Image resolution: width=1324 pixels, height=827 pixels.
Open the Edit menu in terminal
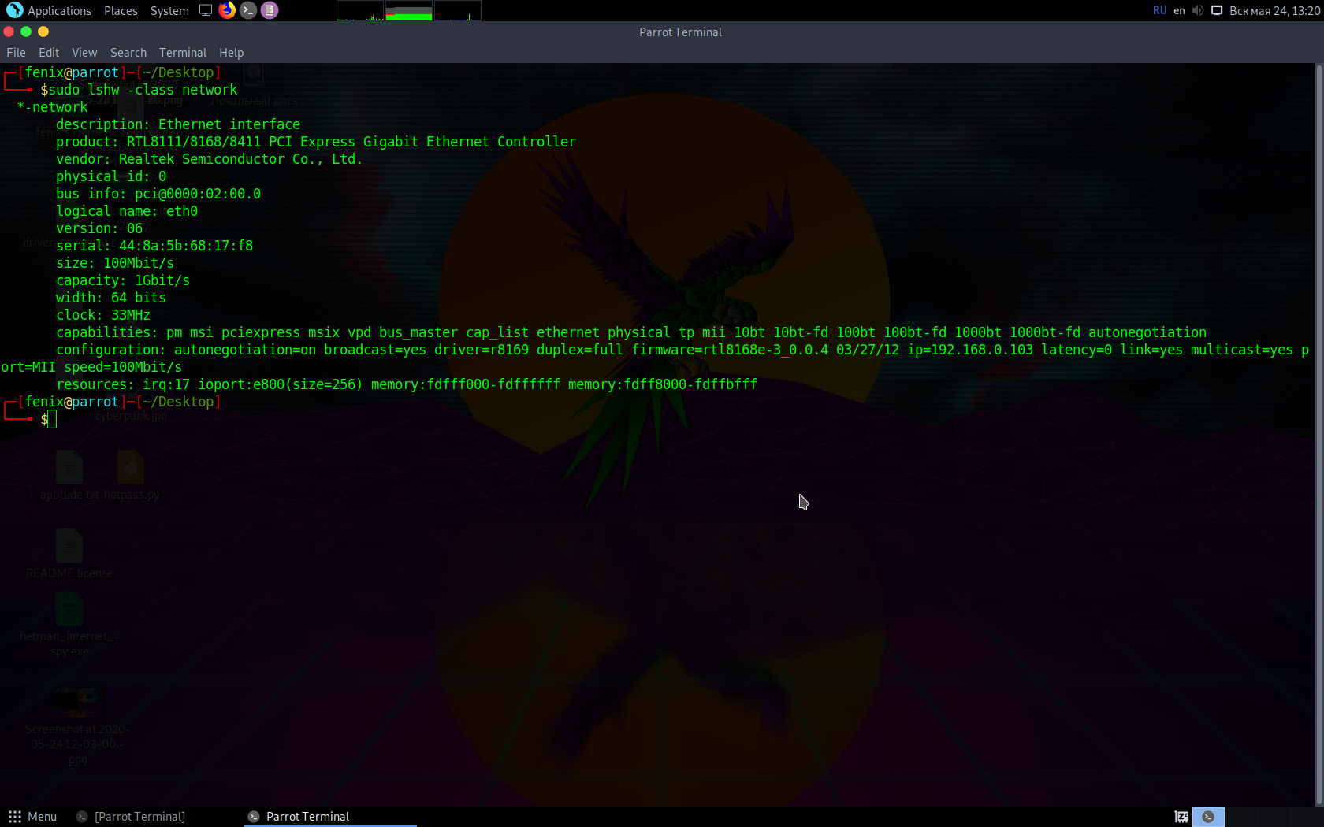[49, 53]
